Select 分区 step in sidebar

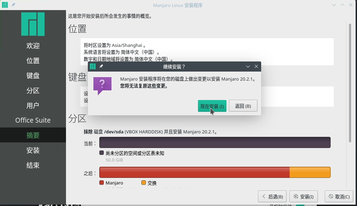33,90
